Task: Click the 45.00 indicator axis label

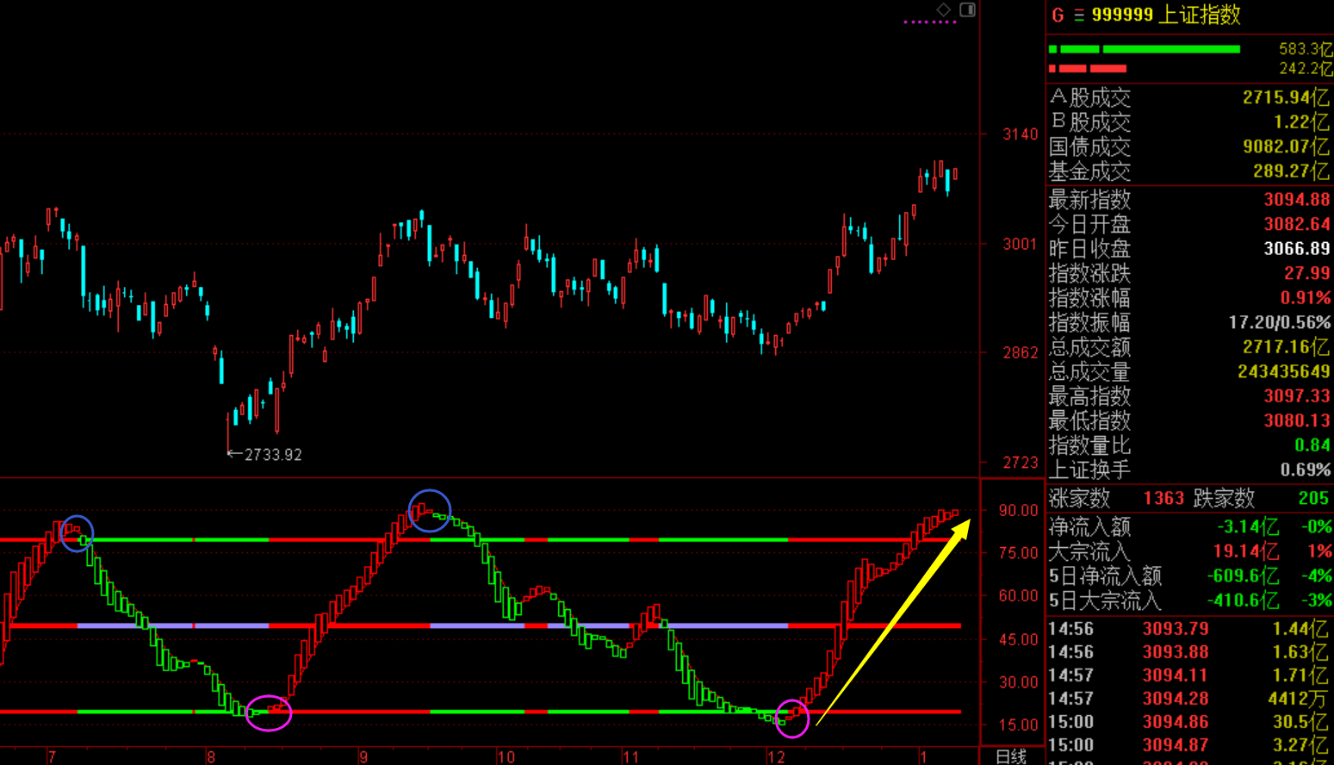Action: (x=1019, y=639)
